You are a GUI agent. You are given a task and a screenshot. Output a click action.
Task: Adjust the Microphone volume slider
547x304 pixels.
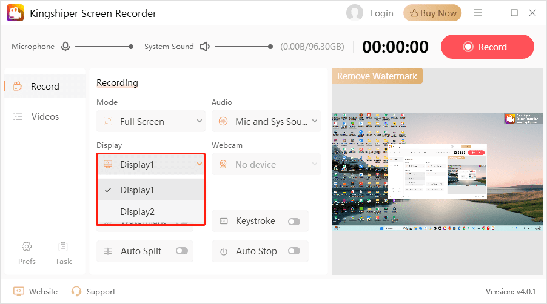click(104, 46)
